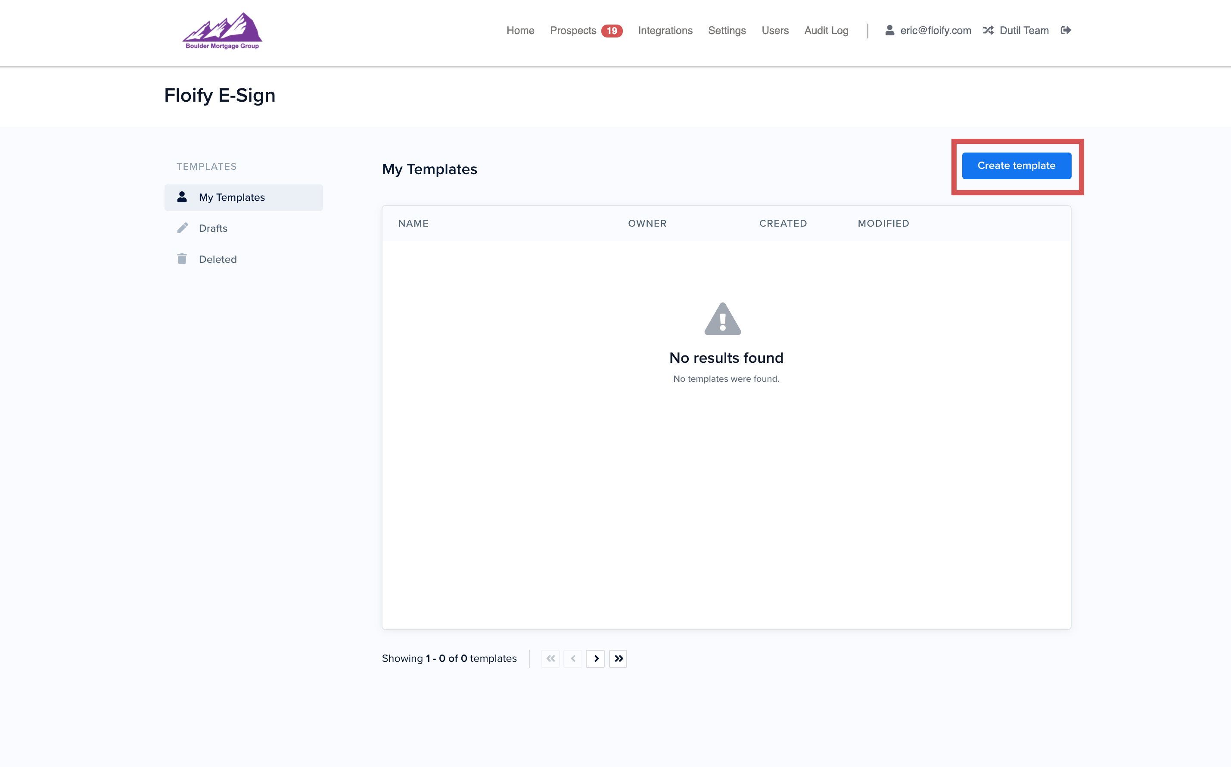Click the logout icon in the top bar
Viewport: 1231px width, 767px height.
tap(1065, 30)
